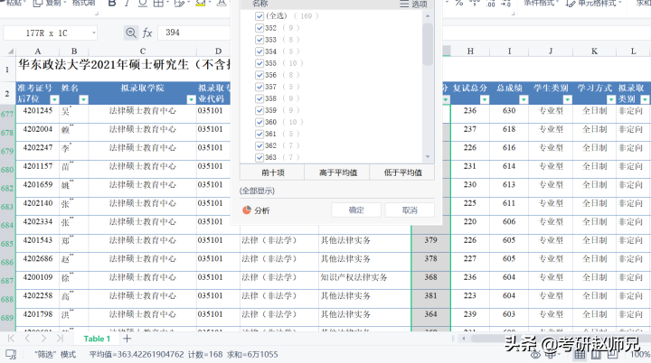Go to next sheet with the arrow
This screenshot has height=363, width=651.
43,339
